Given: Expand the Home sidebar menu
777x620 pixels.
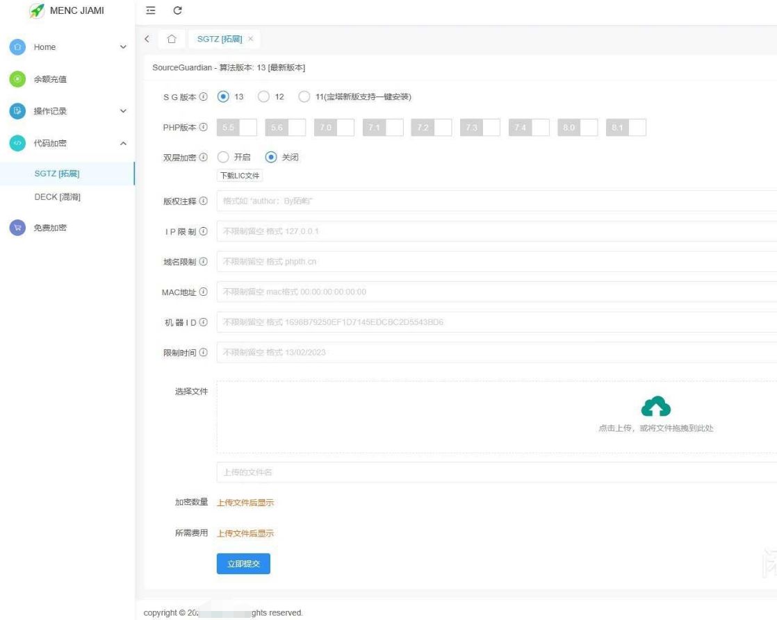Looking at the screenshot, I should tap(123, 47).
